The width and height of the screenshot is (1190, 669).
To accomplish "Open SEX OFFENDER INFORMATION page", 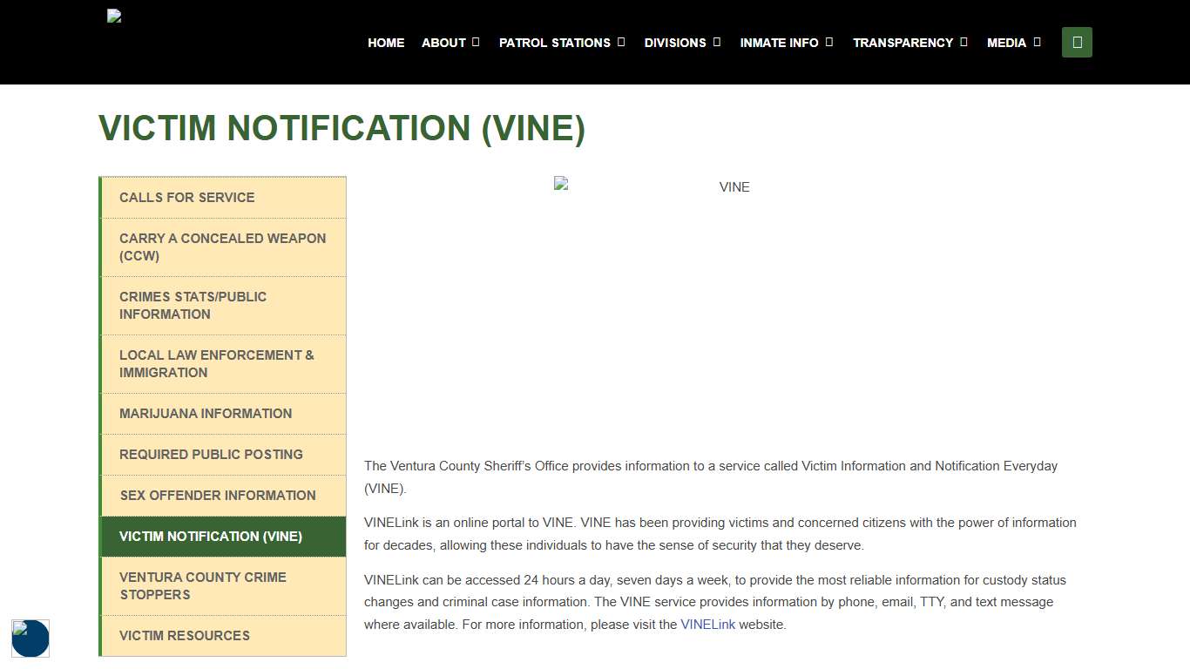I will [217, 496].
